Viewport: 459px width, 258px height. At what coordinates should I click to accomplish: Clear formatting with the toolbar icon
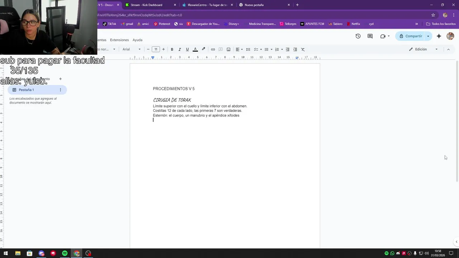point(303,49)
